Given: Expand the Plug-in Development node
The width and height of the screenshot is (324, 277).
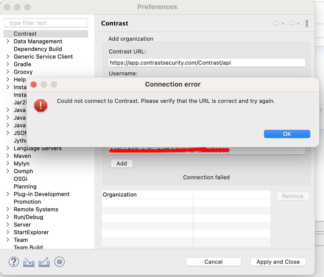Looking at the screenshot, I should (8, 194).
